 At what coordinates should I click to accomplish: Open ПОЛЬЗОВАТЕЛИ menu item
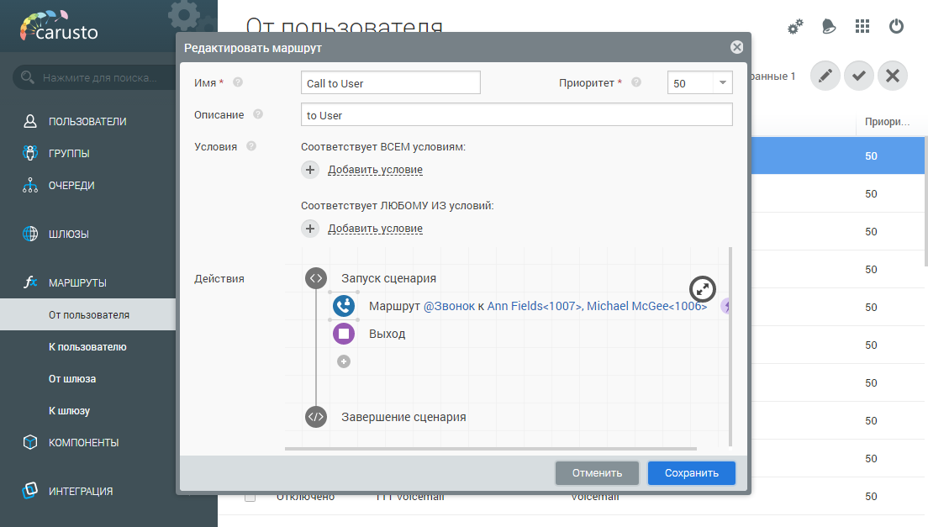coord(87,121)
